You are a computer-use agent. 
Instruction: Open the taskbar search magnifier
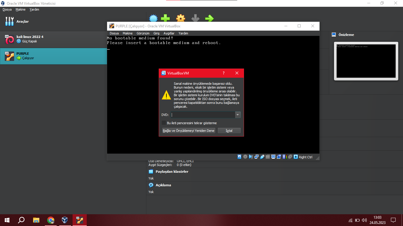(21, 220)
